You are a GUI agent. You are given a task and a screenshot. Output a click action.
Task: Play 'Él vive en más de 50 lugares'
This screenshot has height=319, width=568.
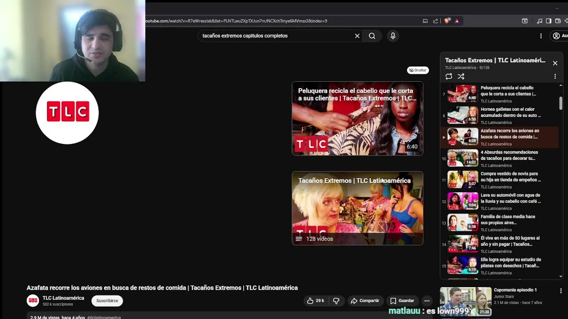click(499, 244)
